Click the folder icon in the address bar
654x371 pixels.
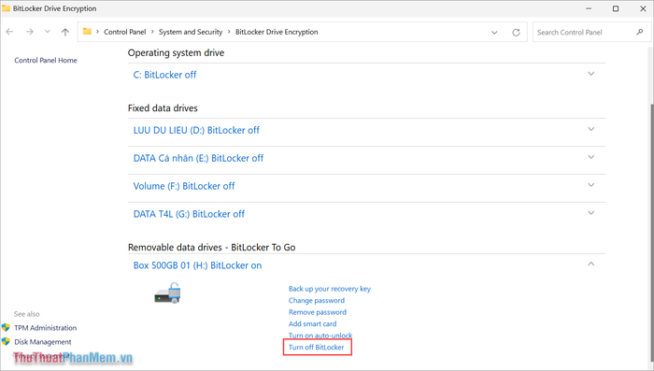pyautogui.click(x=87, y=32)
